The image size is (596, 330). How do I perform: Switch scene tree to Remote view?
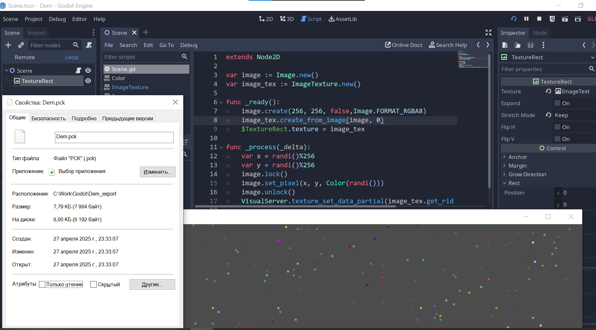pos(25,57)
